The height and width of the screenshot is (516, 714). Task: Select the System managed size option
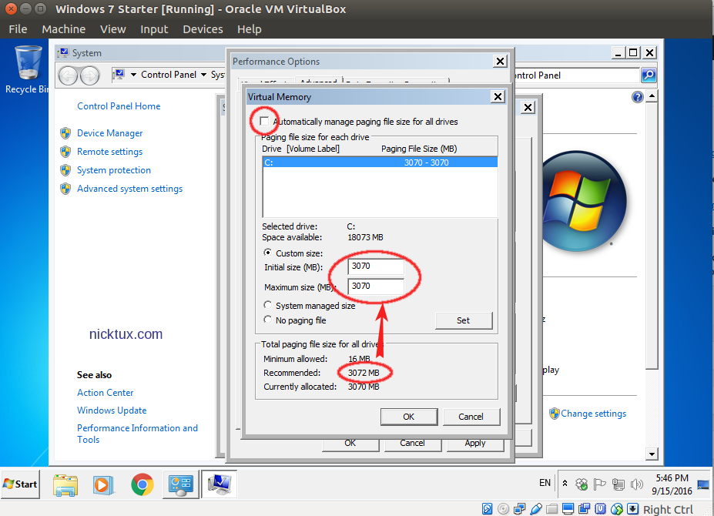pyautogui.click(x=268, y=306)
